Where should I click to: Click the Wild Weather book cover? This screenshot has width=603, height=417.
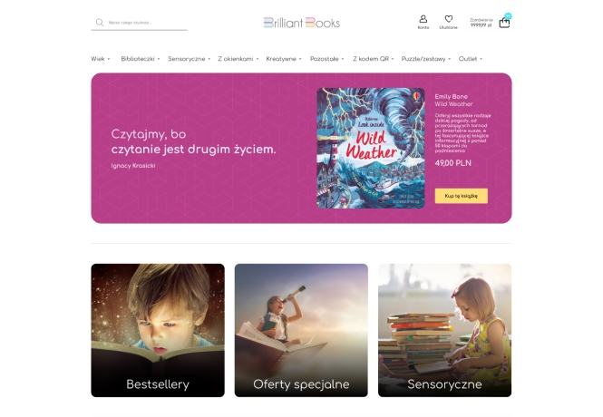coord(371,149)
